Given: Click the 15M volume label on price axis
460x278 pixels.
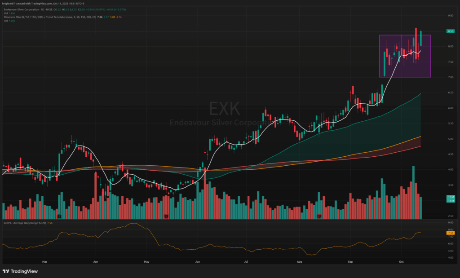Looking at the screenshot, I should pos(450,198).
